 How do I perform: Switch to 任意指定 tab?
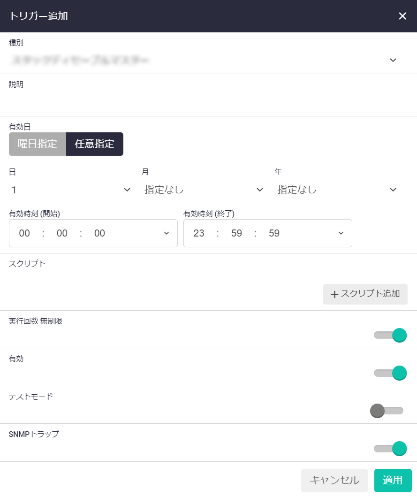tap(95, 144)
